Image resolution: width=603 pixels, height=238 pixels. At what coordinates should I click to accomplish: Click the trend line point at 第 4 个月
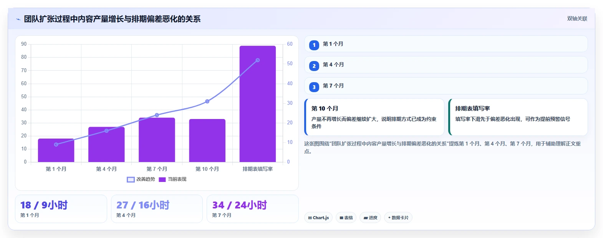tap(106, 131)
